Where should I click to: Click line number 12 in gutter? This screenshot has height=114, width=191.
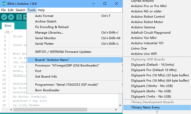coord(4,79)
